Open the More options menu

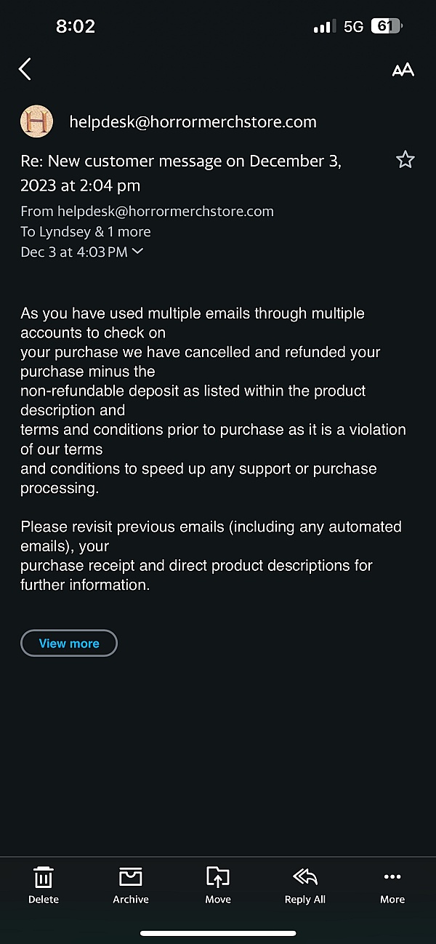point(392,885)
